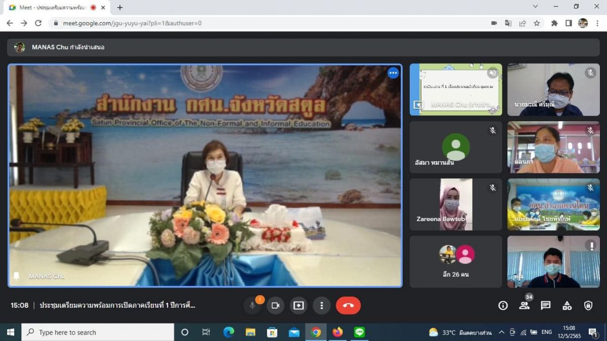Open meeting details info icon

[503, 306]
